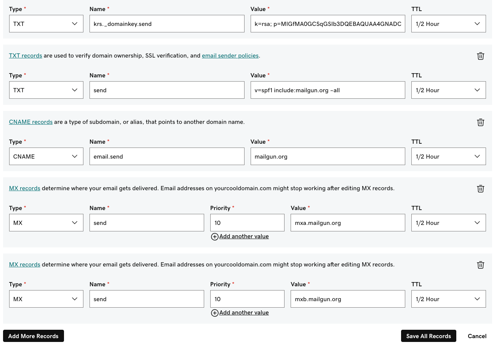Open the first MX records help link
The height and width of the screenshot is (345, 494).
pos(24,188)
